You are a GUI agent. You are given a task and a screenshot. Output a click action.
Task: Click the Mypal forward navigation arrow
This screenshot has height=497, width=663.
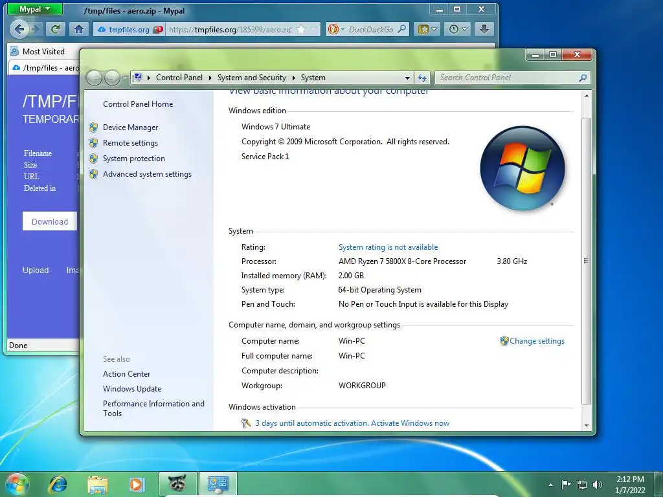click(35, 29)
